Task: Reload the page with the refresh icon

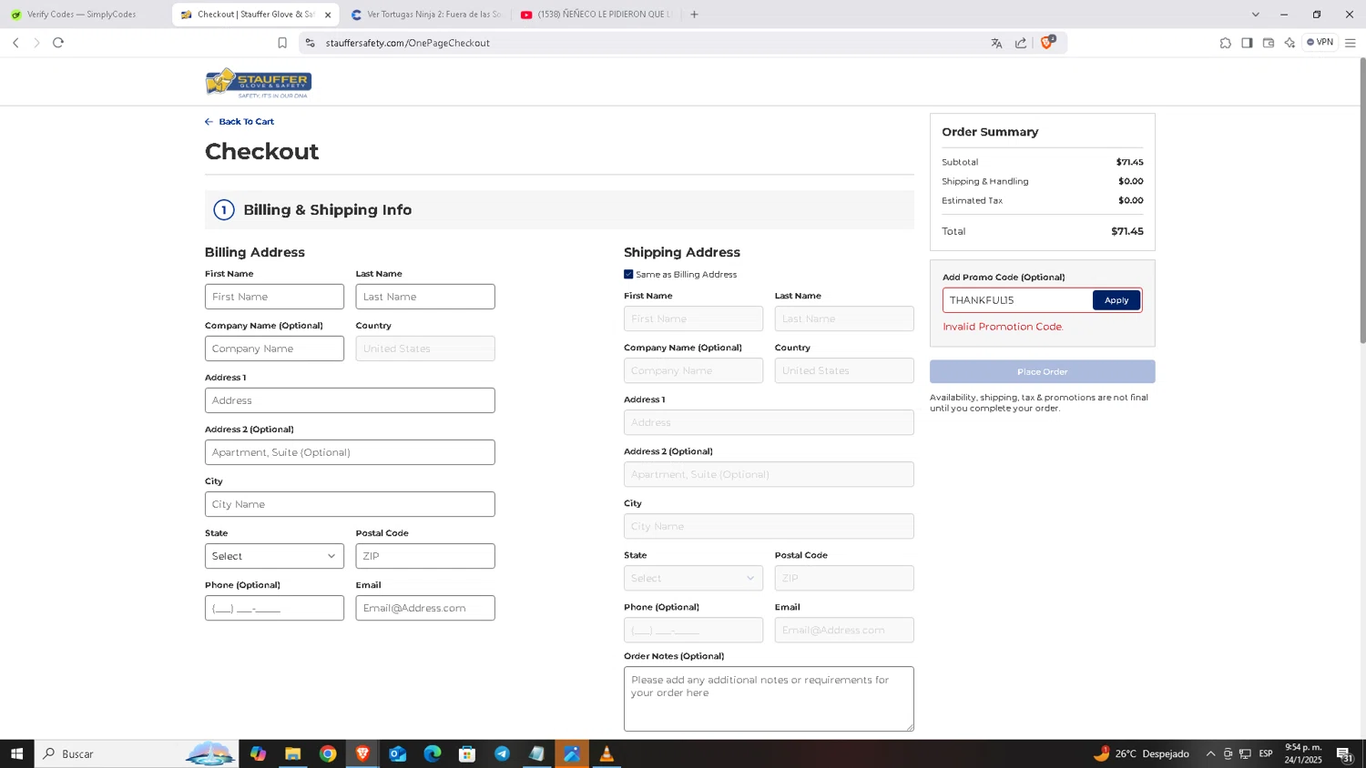Action: coord(58,43)
